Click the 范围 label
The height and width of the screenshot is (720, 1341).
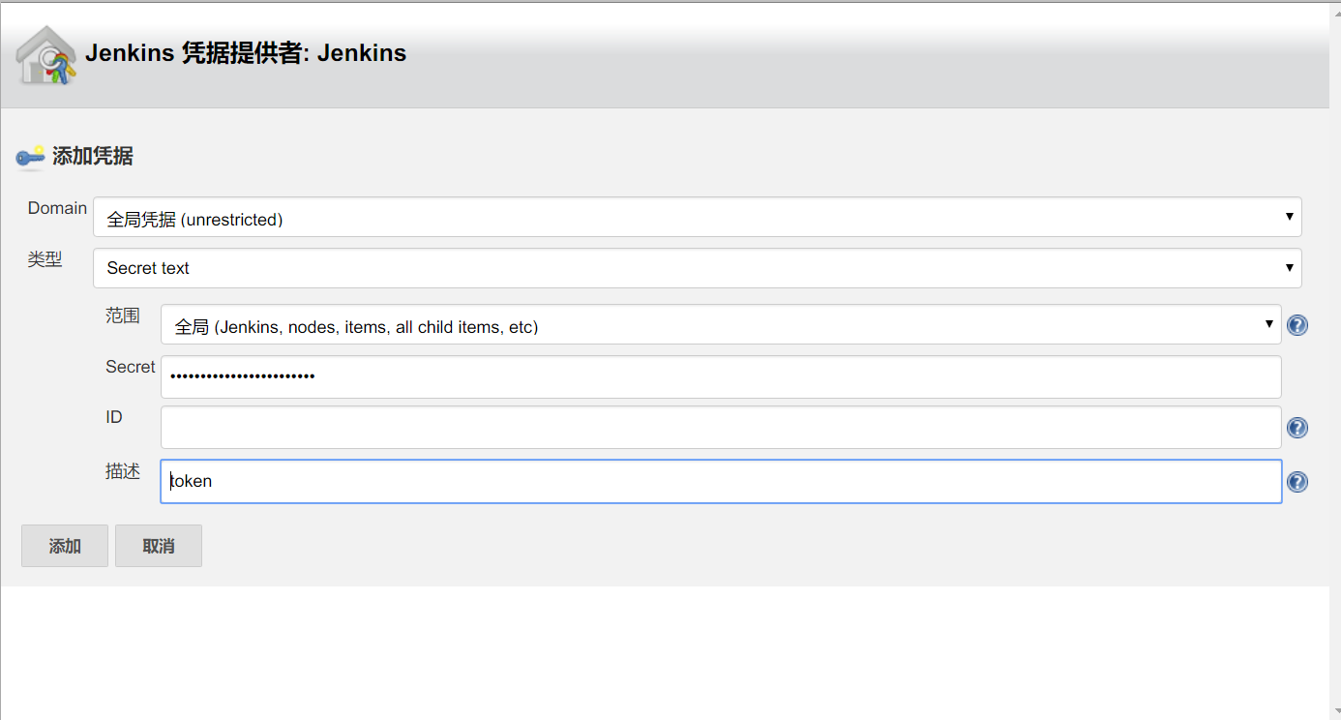coord(123,315)
